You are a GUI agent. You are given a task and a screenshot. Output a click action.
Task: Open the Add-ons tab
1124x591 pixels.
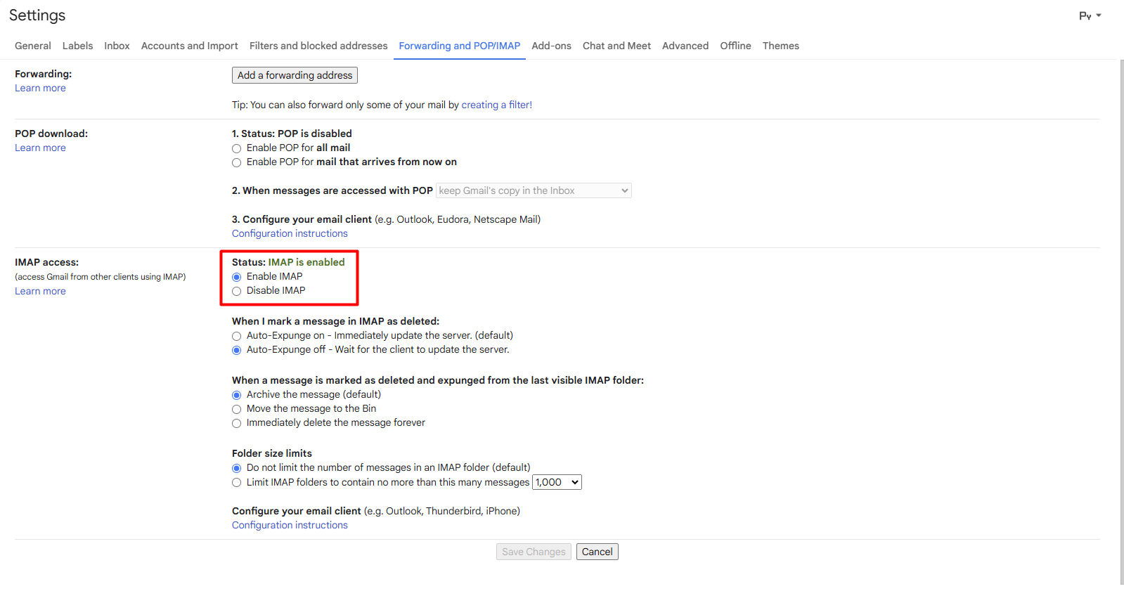tap(551, 46)
